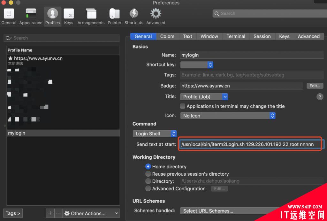Open the Title Profile (Job) dropdown
The image size is (327, 221).
click(x=204, y=97)
